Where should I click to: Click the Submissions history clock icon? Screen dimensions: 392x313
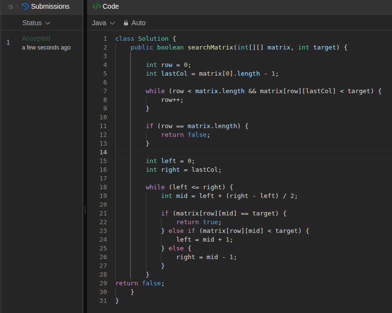(x=25, y=6)
